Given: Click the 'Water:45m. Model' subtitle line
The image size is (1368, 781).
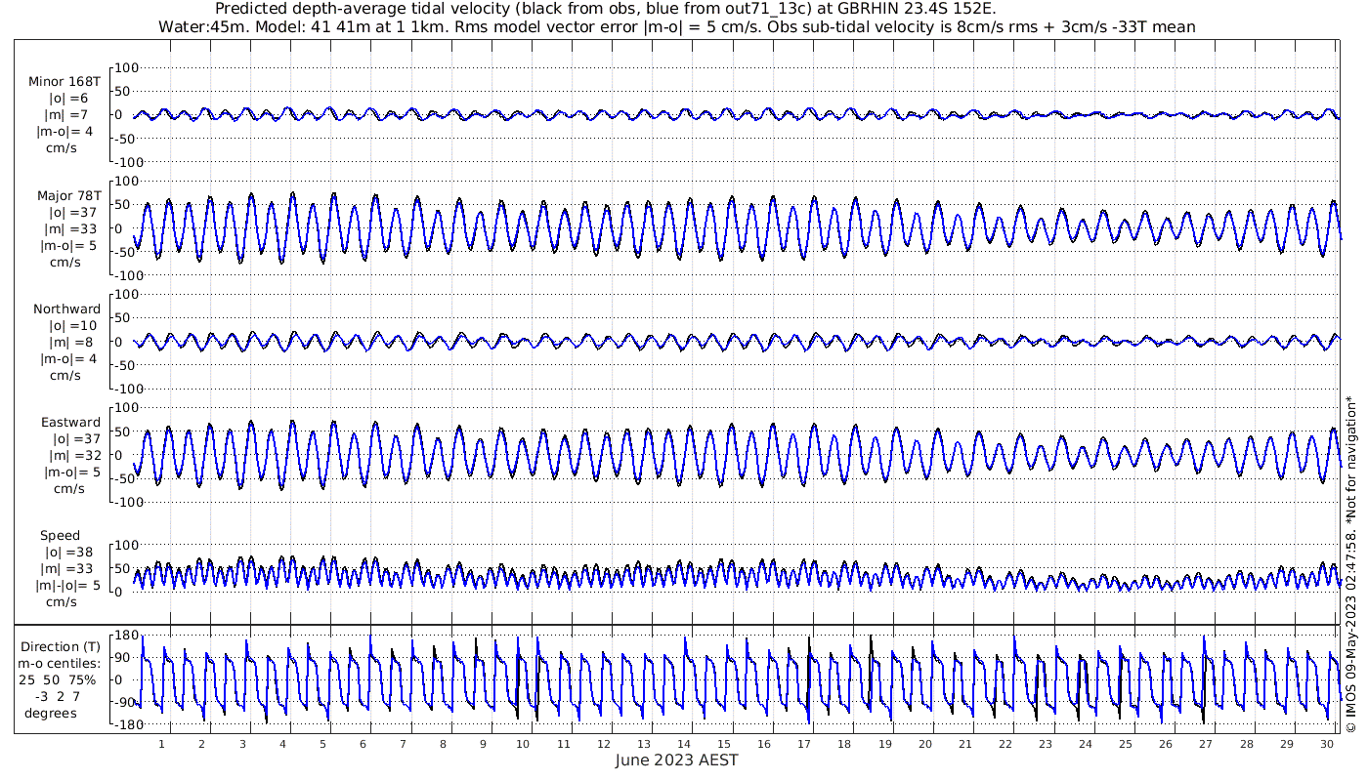Looking at the screenshot, I should click(x=676, y=26).
